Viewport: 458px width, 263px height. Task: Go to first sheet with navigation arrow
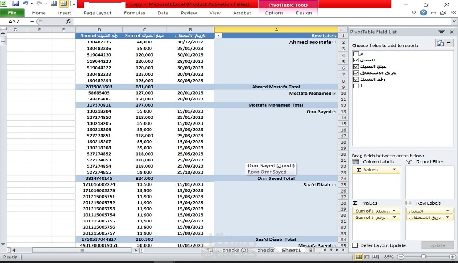(x=324, y=250)
